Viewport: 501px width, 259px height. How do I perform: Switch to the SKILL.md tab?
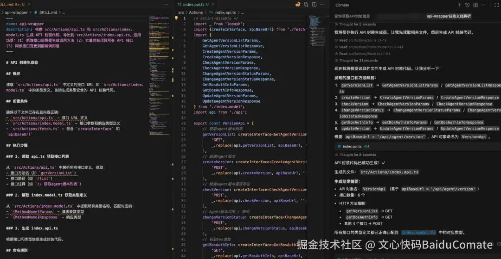[x=13, y=5]
